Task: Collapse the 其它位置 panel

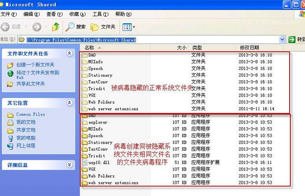Action: pyautogui.click(x=70, y=103)
